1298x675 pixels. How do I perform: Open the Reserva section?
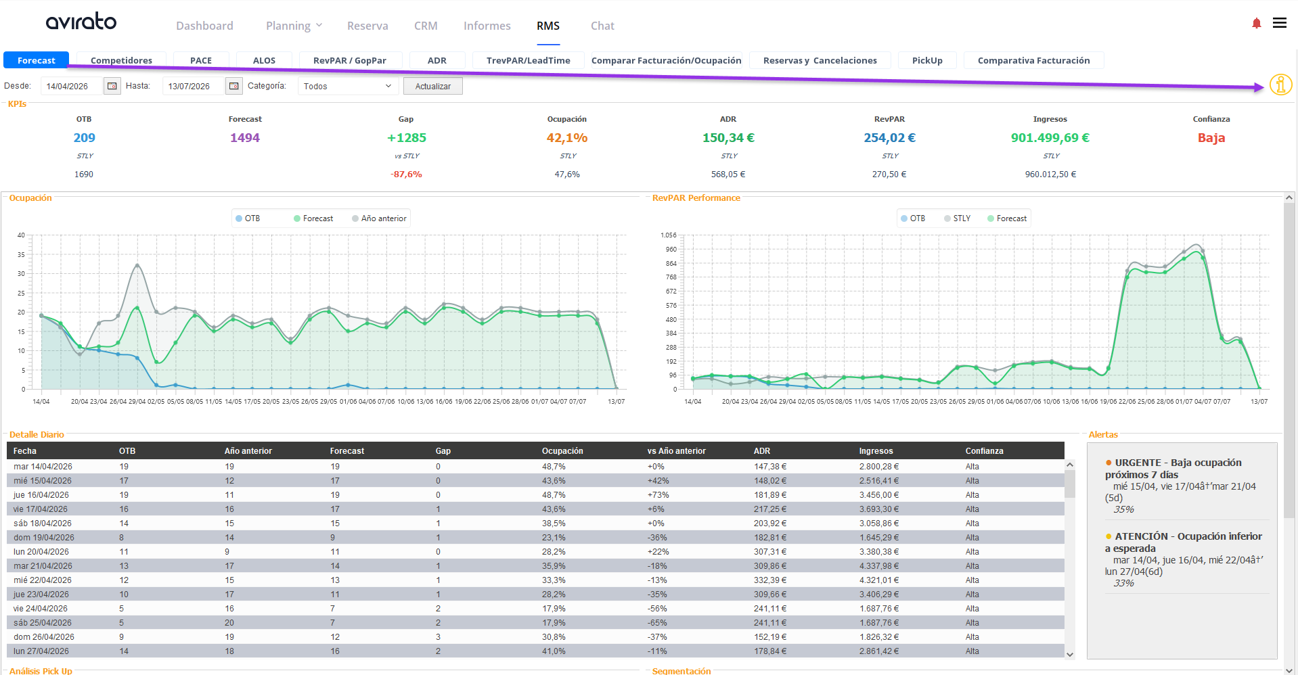(367, 26)
